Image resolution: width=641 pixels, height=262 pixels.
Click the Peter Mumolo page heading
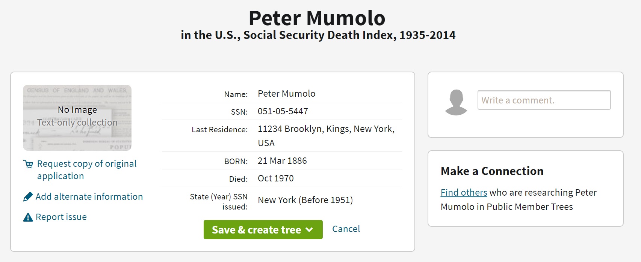point(317,18)
